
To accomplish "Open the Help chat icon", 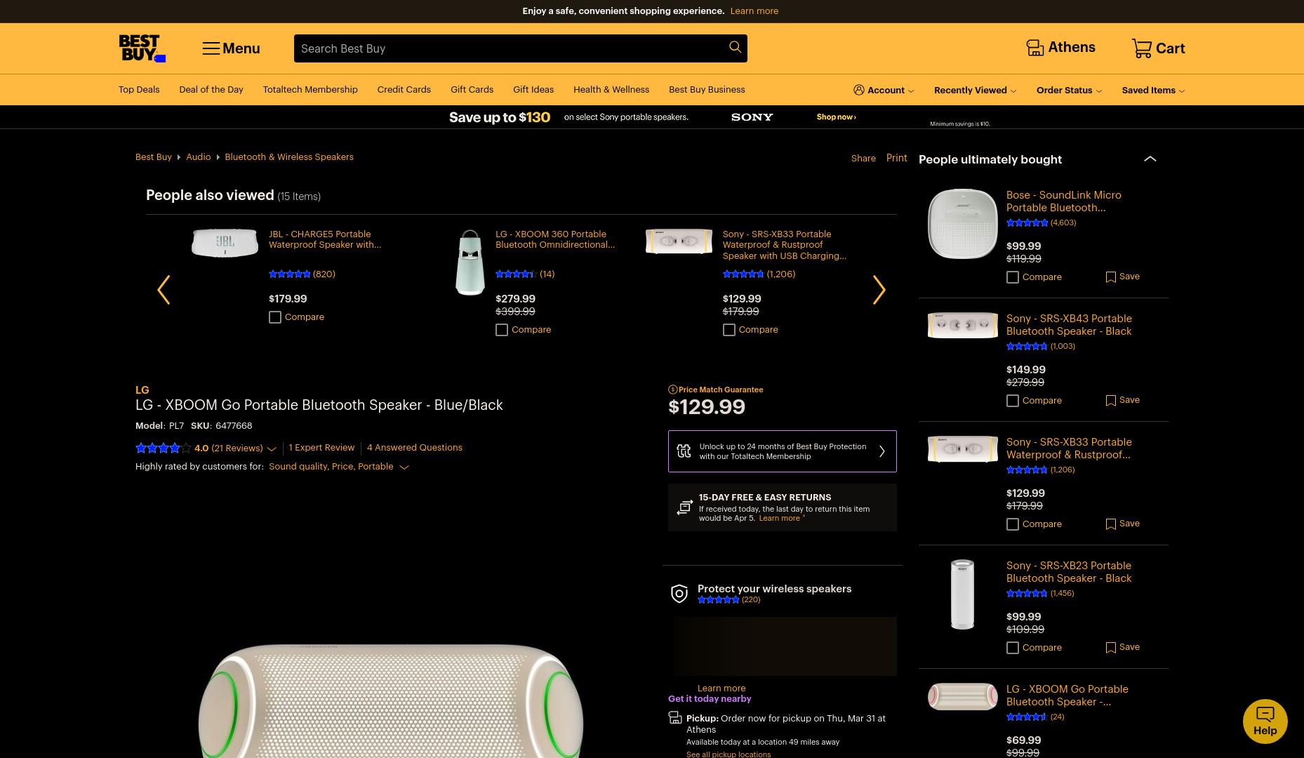I will coord(1265,721).
